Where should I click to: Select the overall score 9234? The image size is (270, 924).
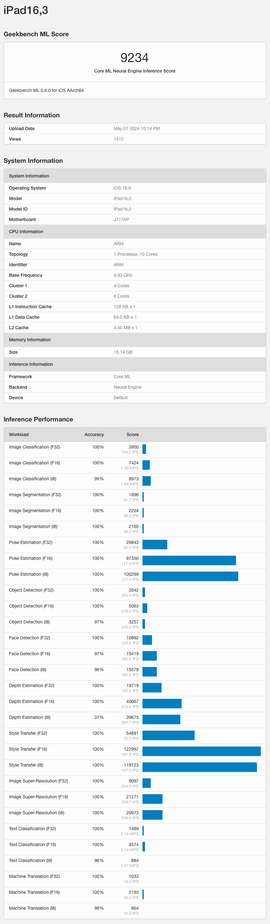pos(135,57)
